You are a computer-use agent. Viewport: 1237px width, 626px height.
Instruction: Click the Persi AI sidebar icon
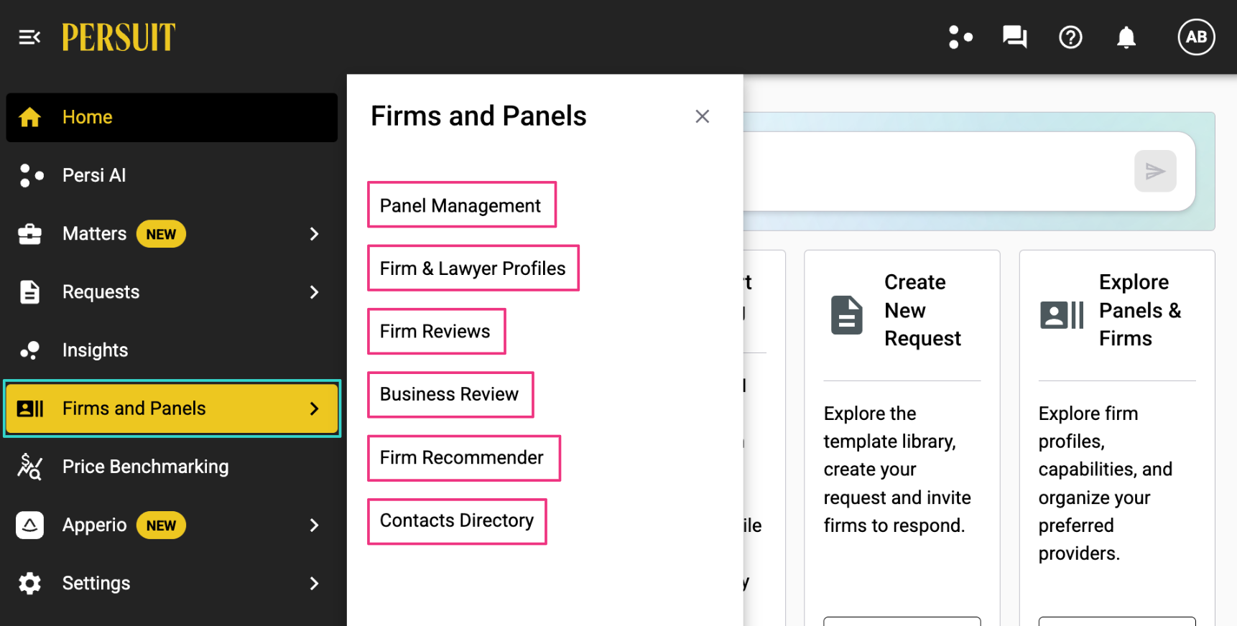pos(31,175)
